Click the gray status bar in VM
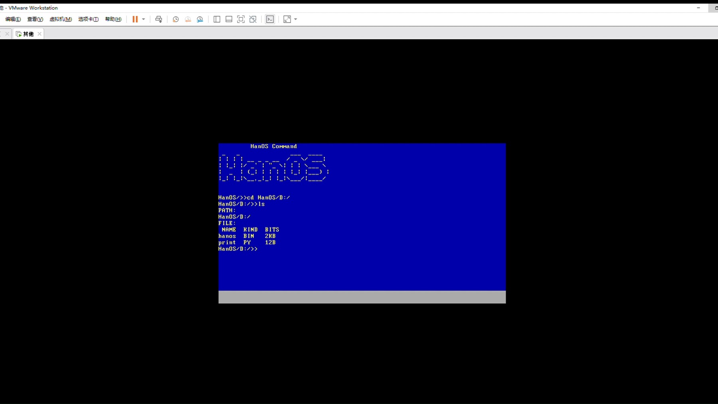The width and height of the screenshot is (718, 404). (x=362, y=297)
